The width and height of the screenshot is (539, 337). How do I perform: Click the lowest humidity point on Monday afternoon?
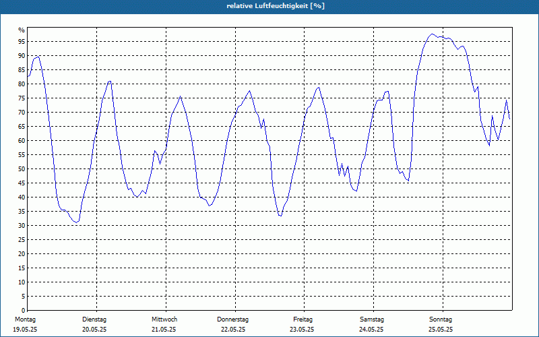(x=77, y=222)
